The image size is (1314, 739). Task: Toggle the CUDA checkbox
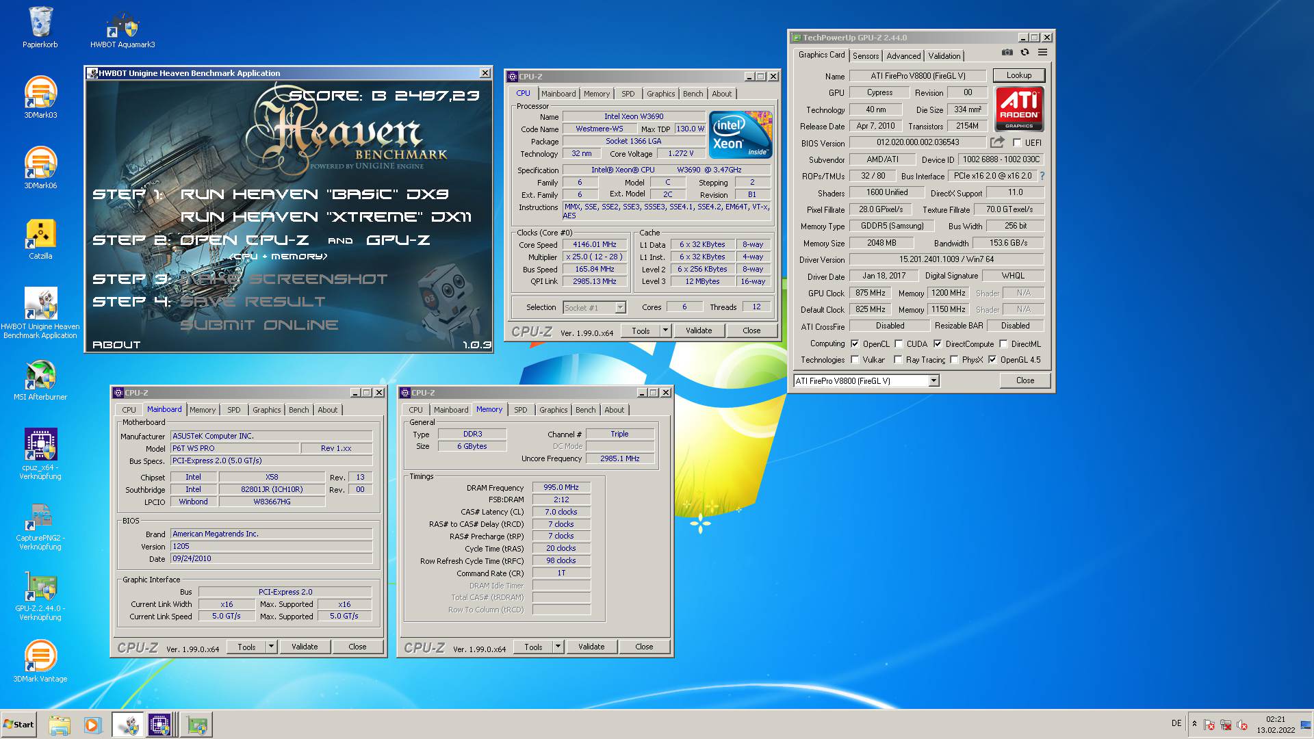coord(899,343)
